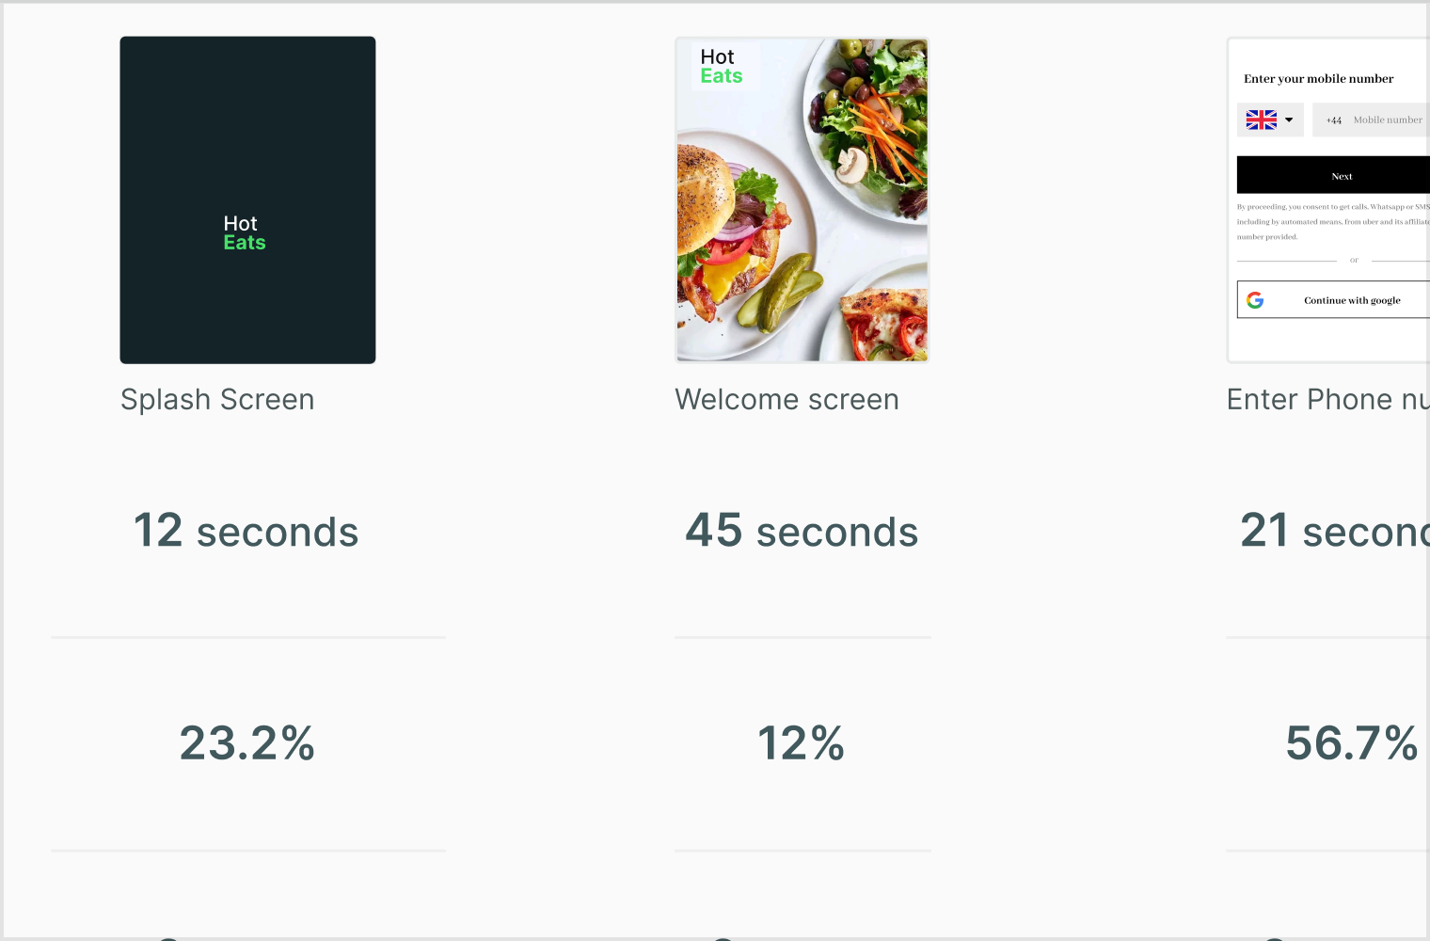Click the Hot Eats logo on welcome image

click(x=722, y=67)
